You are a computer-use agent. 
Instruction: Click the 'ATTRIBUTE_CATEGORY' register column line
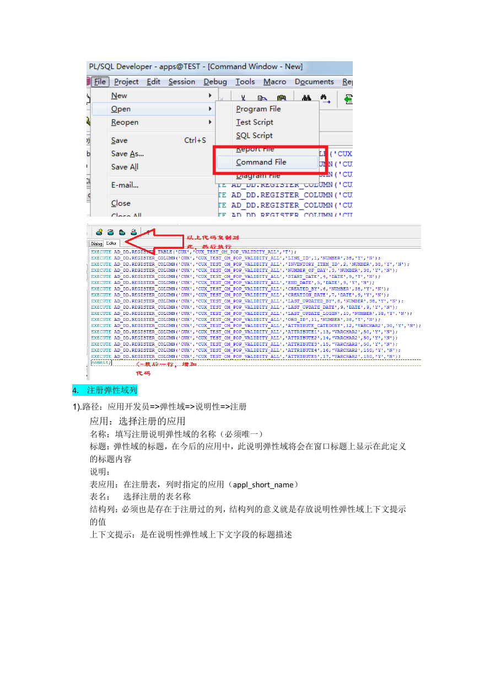[256, 325]
